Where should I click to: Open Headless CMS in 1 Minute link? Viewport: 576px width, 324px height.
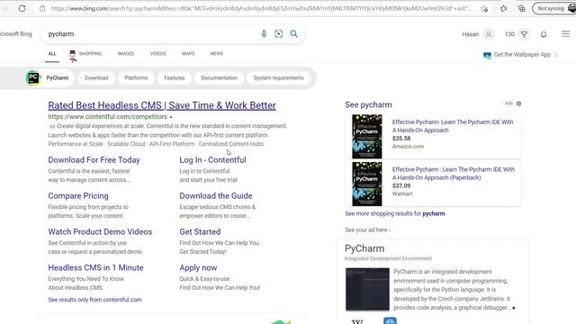tap(95, 268)
